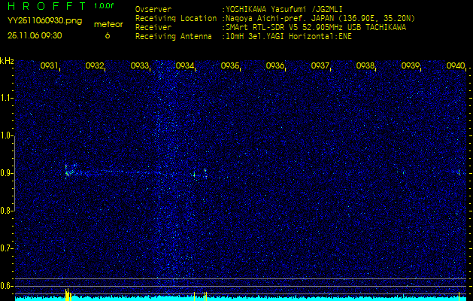
Task: Click the 0.9 kHz axis label
Action: pyautogui.click(x=6, y=173)
